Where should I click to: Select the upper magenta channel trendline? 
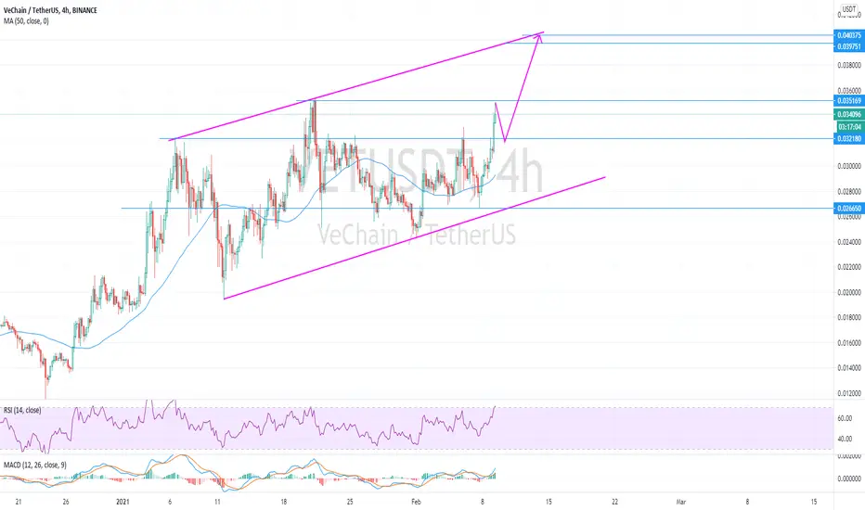pyautogui.click(x=355, y=85)
